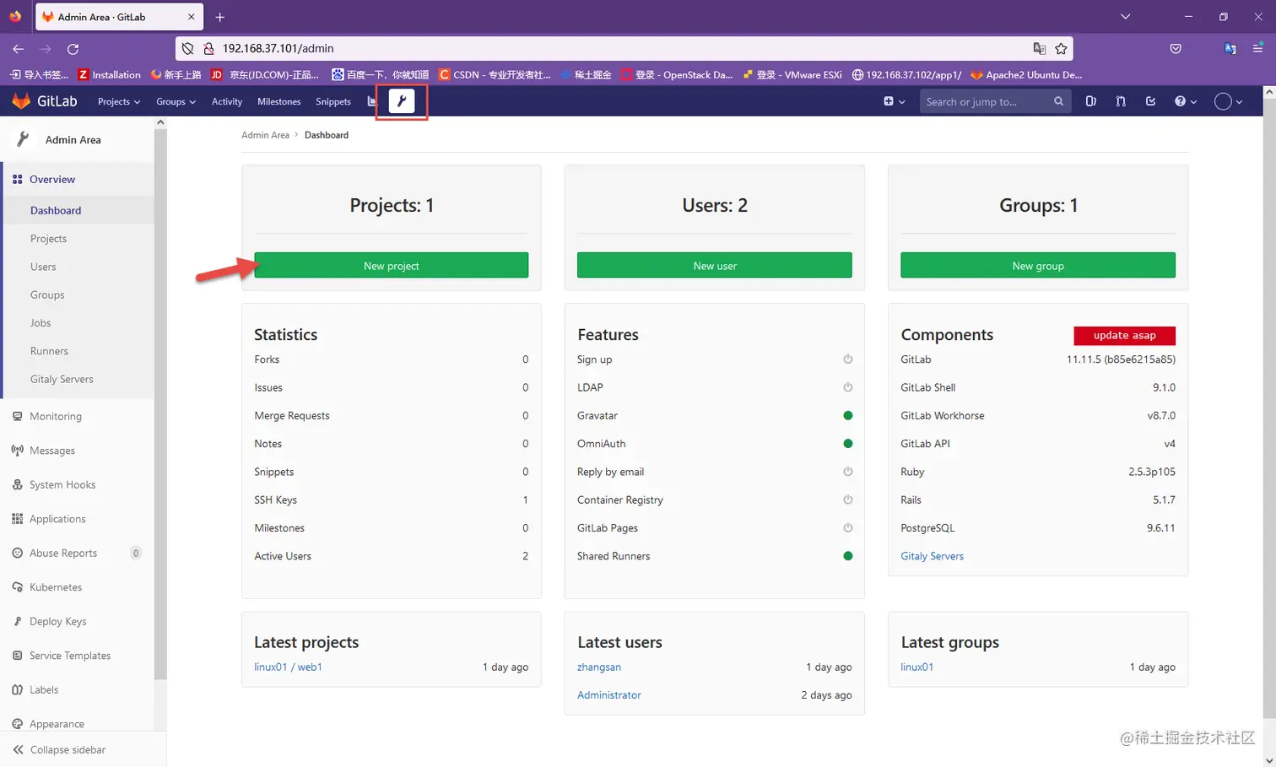Open the to-do list check icon
The height and width of the screenshot is (767, 1276).
1150,101
